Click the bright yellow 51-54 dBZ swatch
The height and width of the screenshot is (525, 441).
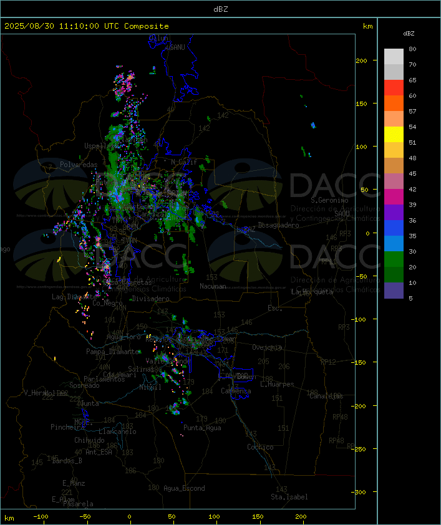pyautogui.click(x=394, y=134)
